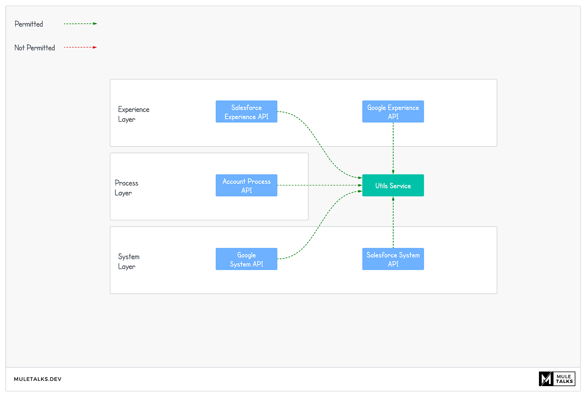Image resolution: width=586 pixels, height=397 pixels.
Task: Click the Permitted legend text
Action: pyautogui.click(x=29, y=24)
